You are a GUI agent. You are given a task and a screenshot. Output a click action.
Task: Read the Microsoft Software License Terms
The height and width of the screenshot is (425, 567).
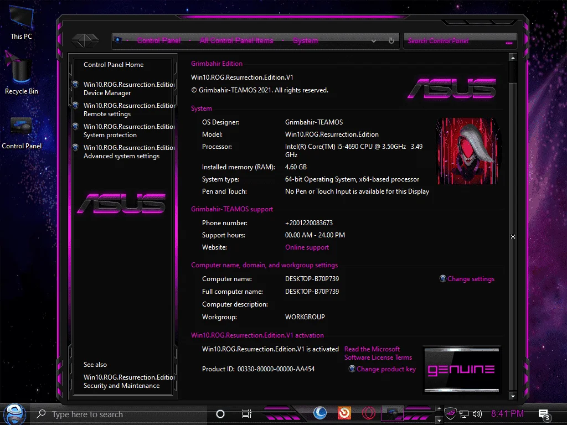(x=378, y=353)
